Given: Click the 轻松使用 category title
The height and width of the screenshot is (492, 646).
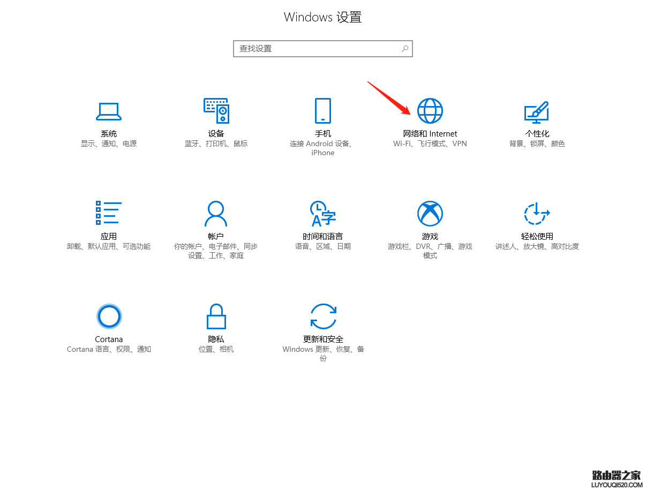Looking at the screenshot, I should coord(537,237).
